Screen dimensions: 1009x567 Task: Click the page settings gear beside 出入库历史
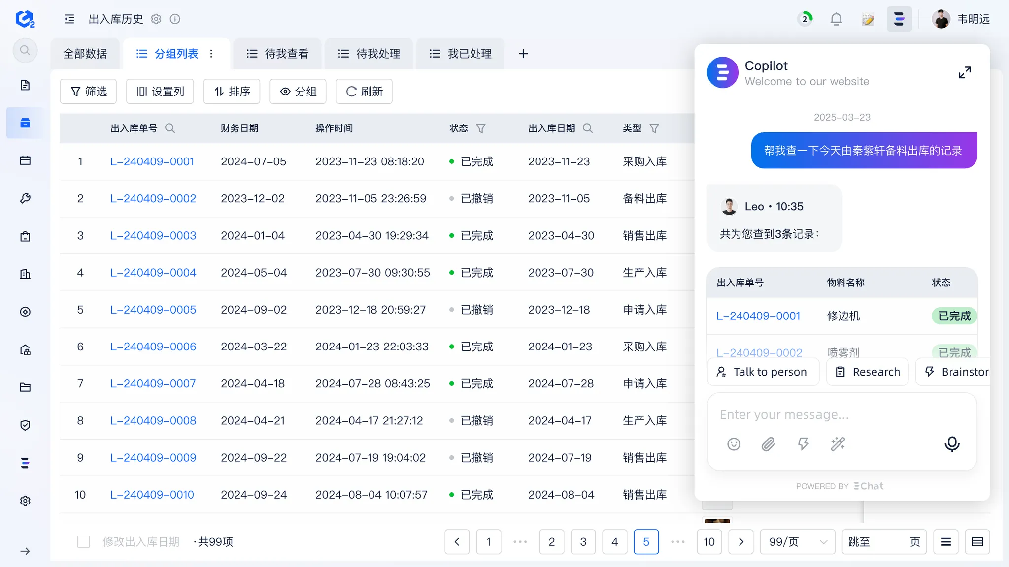point(156,19)
